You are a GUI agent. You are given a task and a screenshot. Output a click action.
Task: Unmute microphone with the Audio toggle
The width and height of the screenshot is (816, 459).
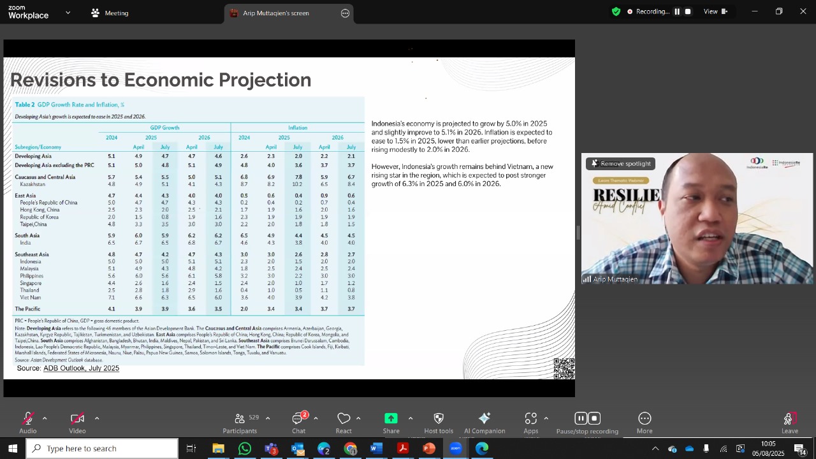(x=27, y=423)
